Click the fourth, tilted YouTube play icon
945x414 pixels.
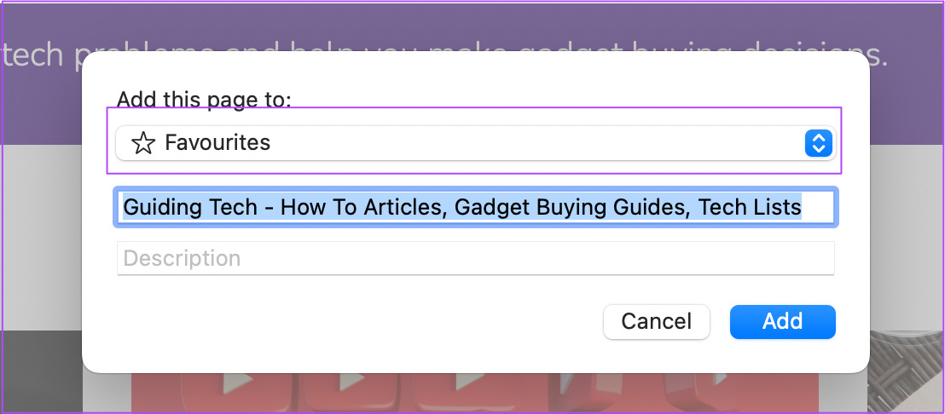click(x=573, y=382)
